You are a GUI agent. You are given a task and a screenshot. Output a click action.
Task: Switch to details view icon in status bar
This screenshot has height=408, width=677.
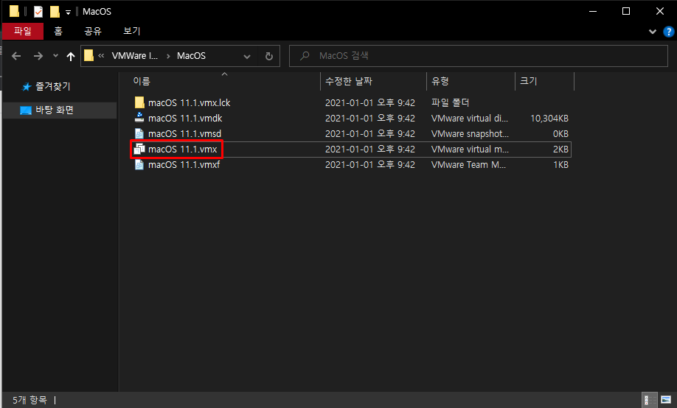pos(649,400)
